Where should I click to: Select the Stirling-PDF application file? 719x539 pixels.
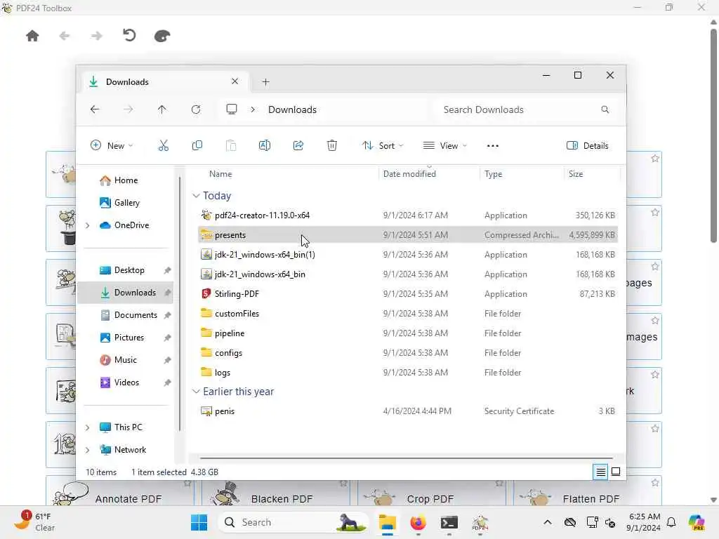pos(408,294)
